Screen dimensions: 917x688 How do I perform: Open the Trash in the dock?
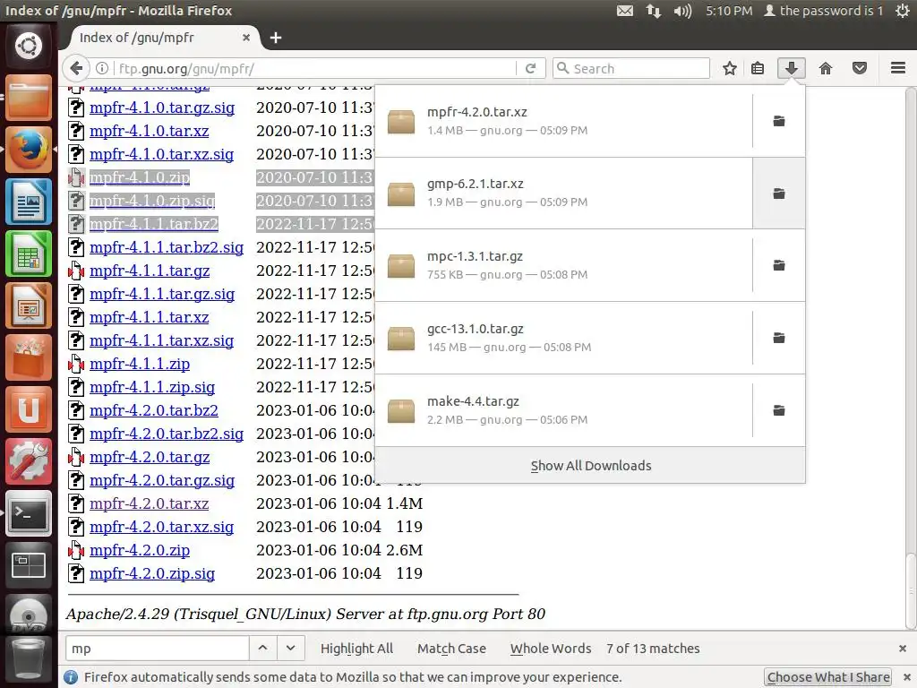pos(28,661)
